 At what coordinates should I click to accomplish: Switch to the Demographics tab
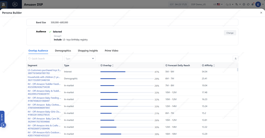[63, 51]
